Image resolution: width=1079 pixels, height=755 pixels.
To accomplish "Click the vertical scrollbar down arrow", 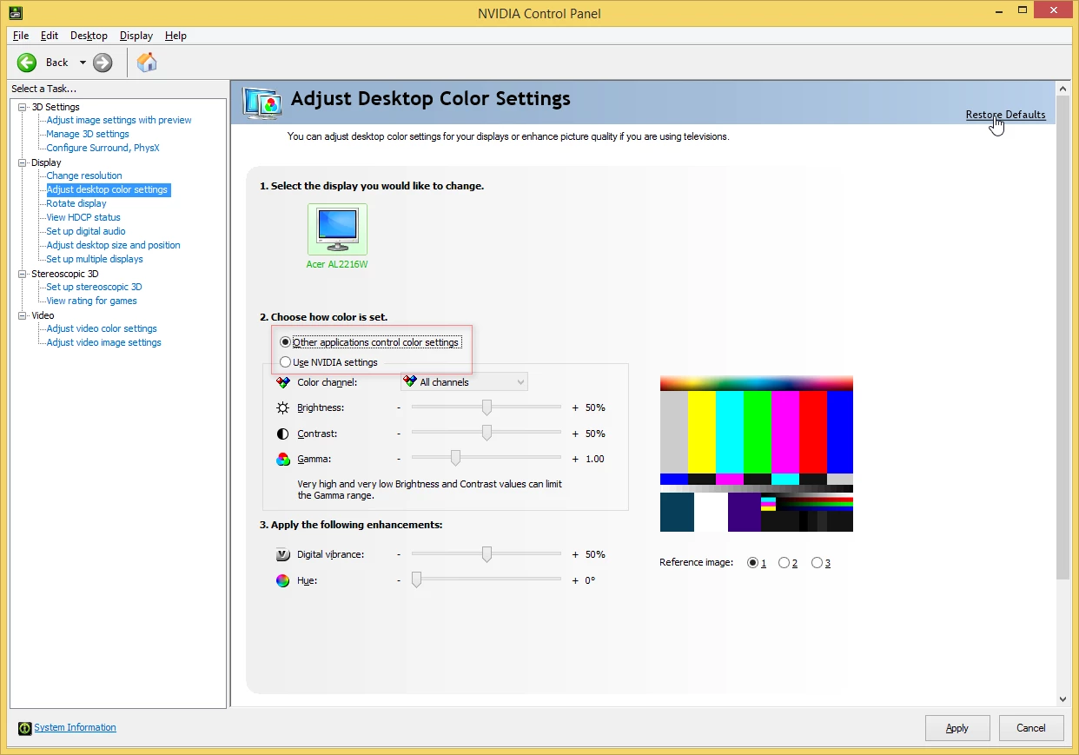I will 1062,699.
